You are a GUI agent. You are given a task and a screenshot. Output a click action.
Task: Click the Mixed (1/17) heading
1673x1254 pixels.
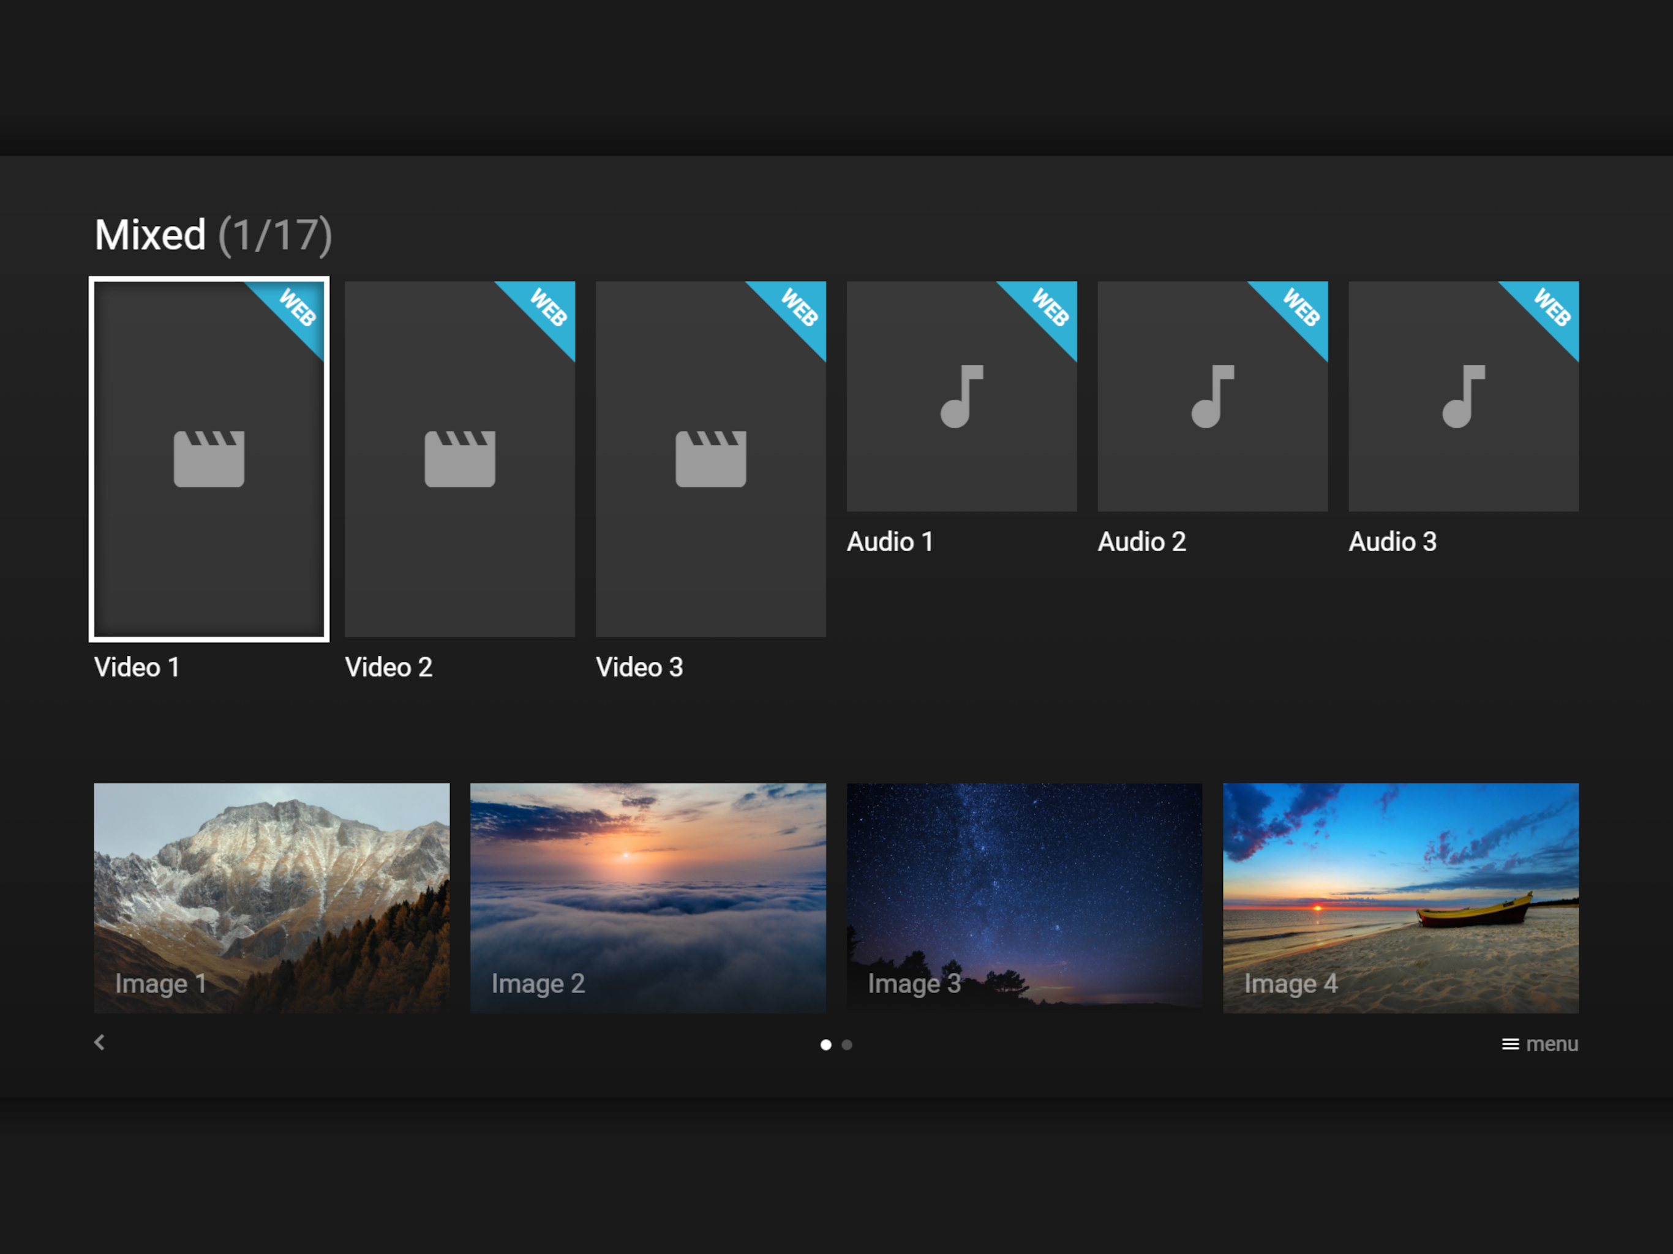point(212,235)
